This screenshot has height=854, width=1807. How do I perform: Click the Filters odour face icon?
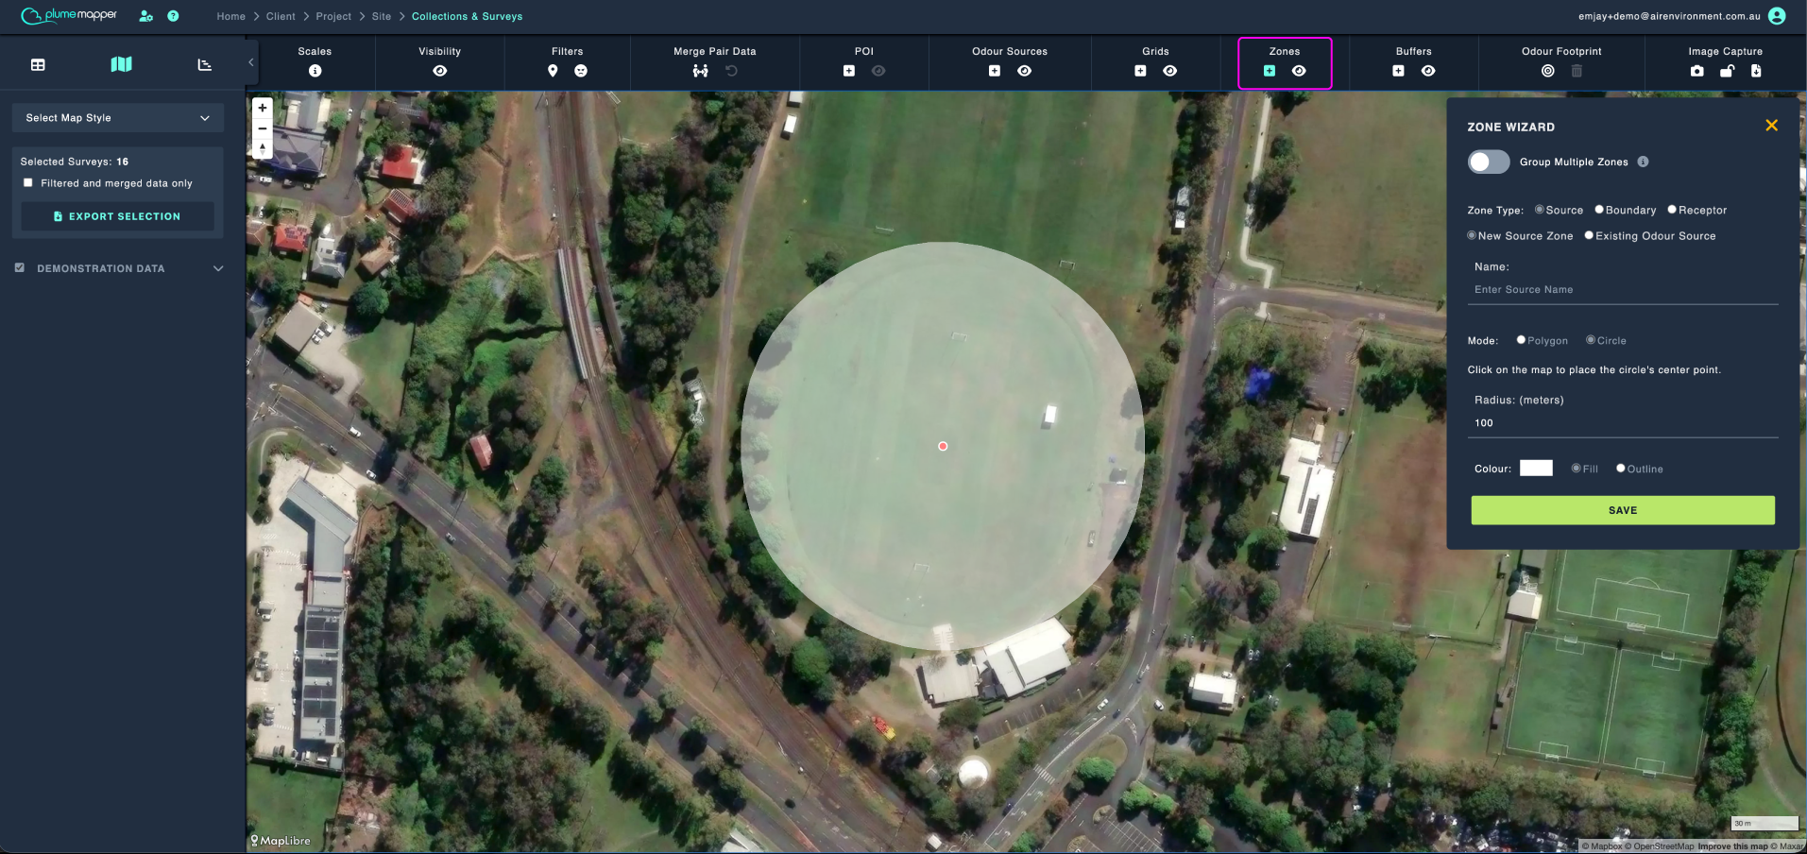(581, 71)
